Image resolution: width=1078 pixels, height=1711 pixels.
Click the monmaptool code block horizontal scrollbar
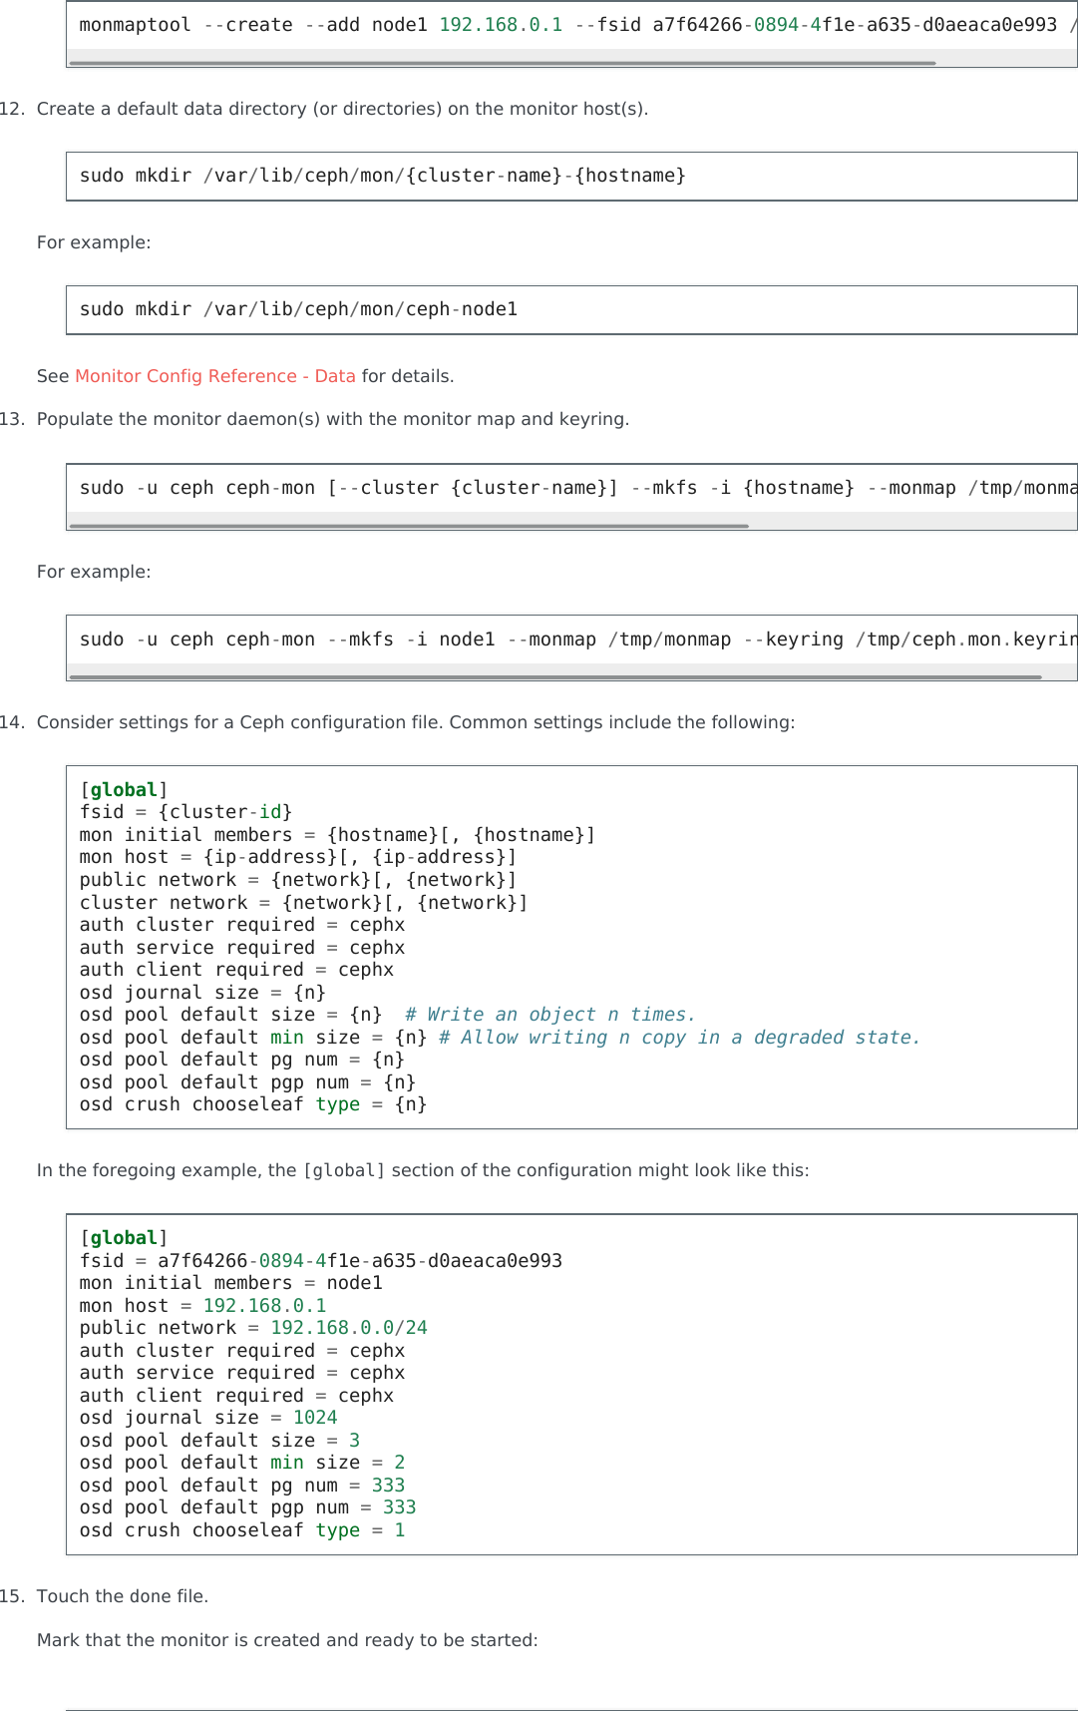(503, 63)
